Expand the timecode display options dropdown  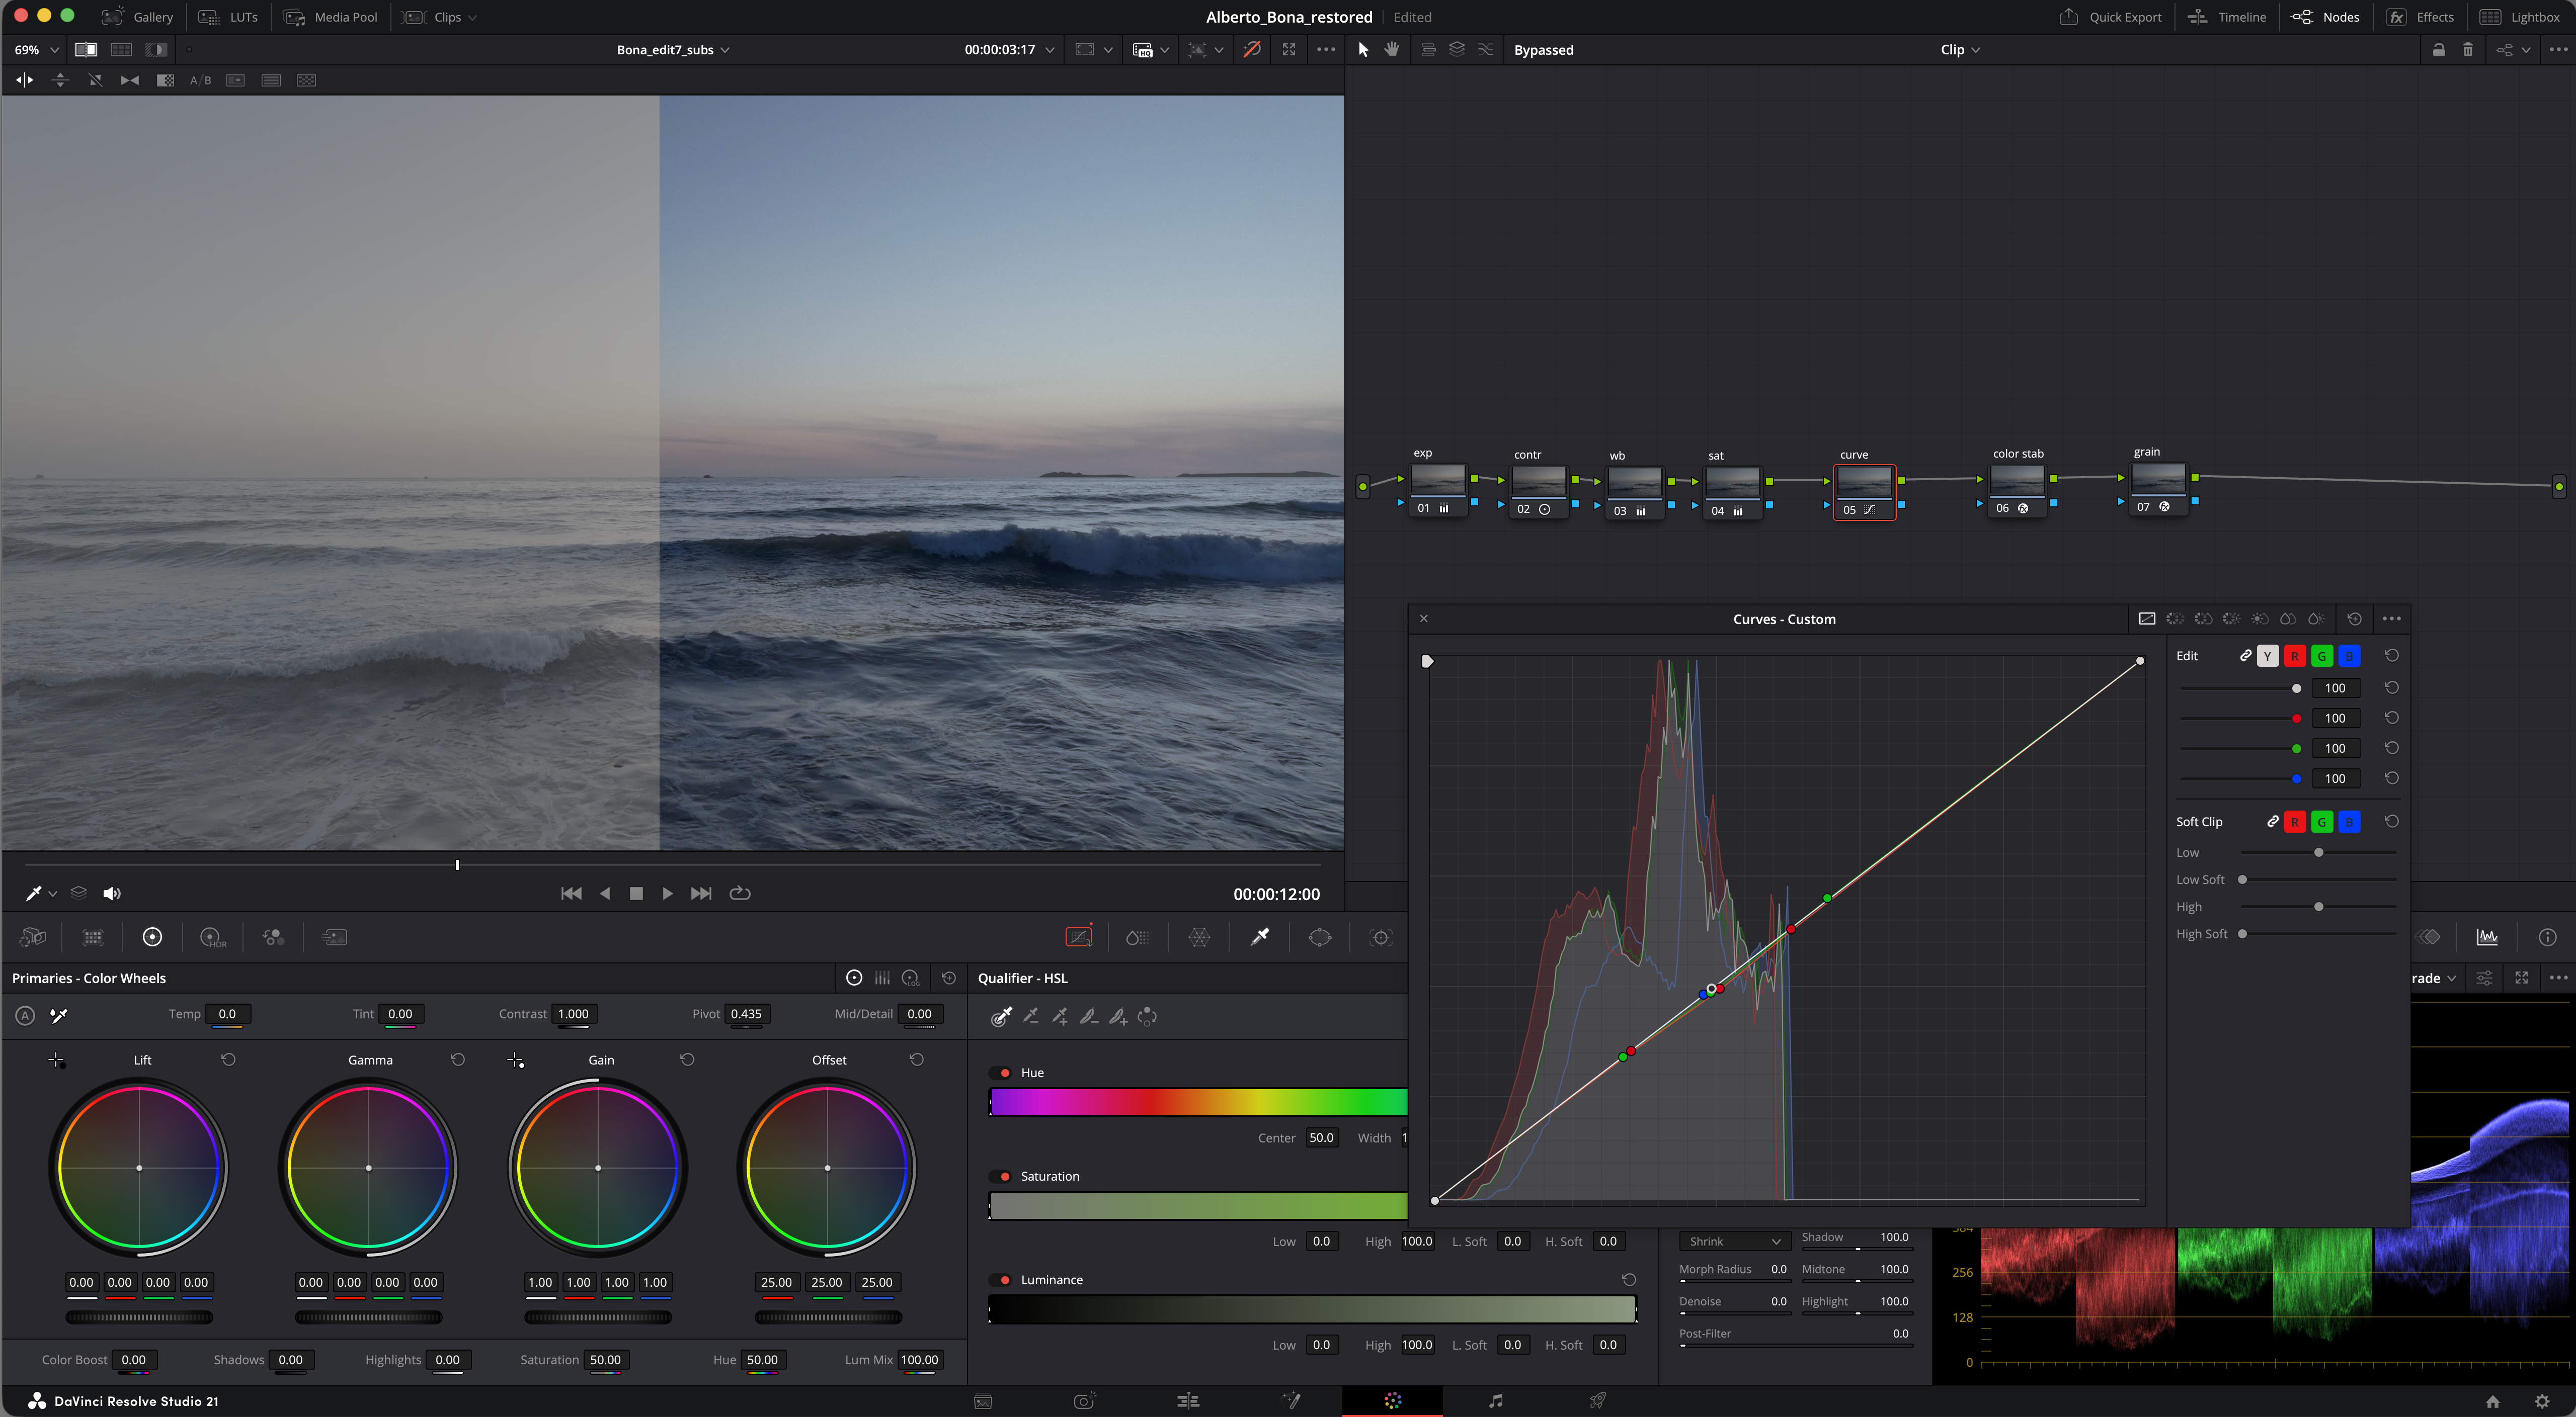1049,50
